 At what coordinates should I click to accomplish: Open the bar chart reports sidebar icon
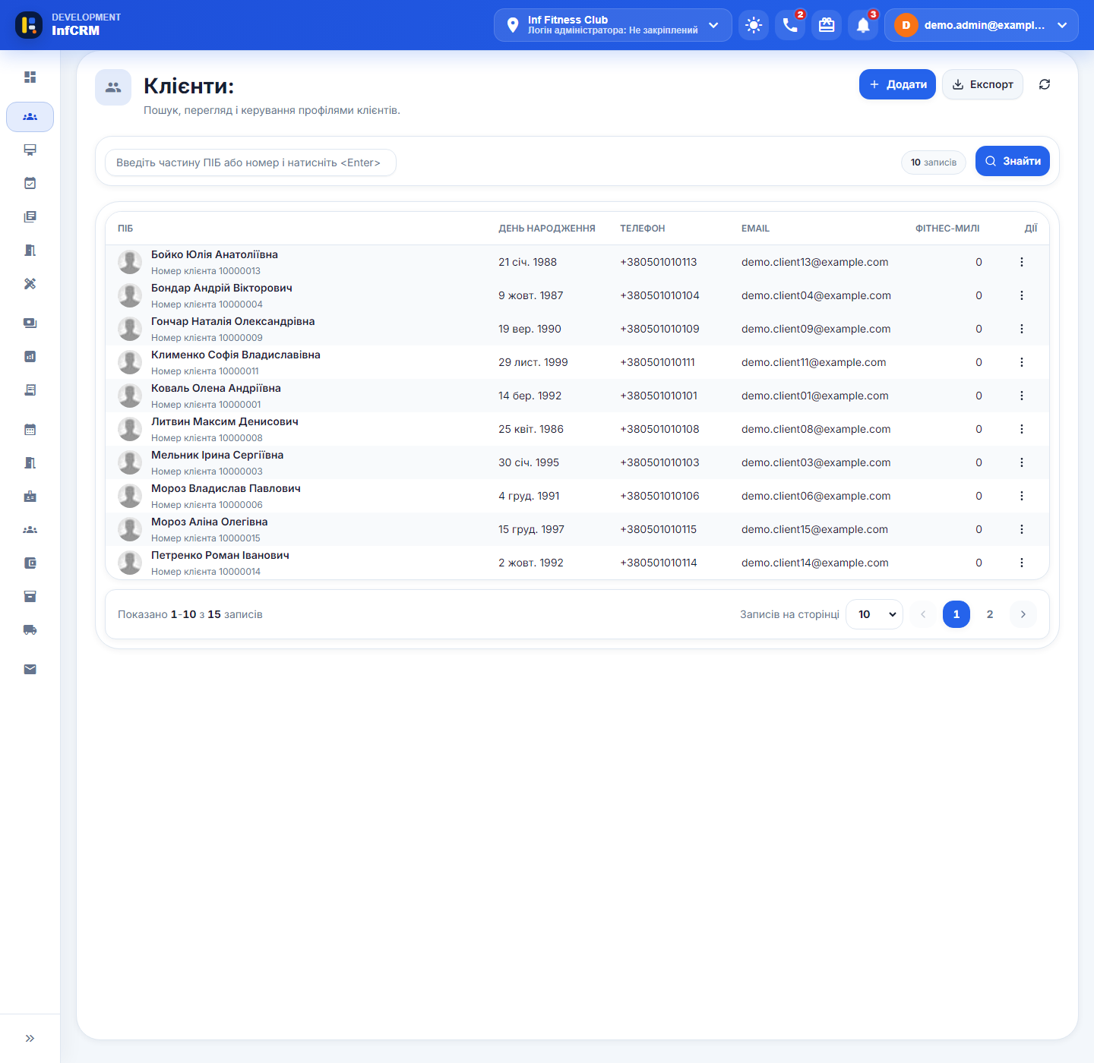point(30,357)
